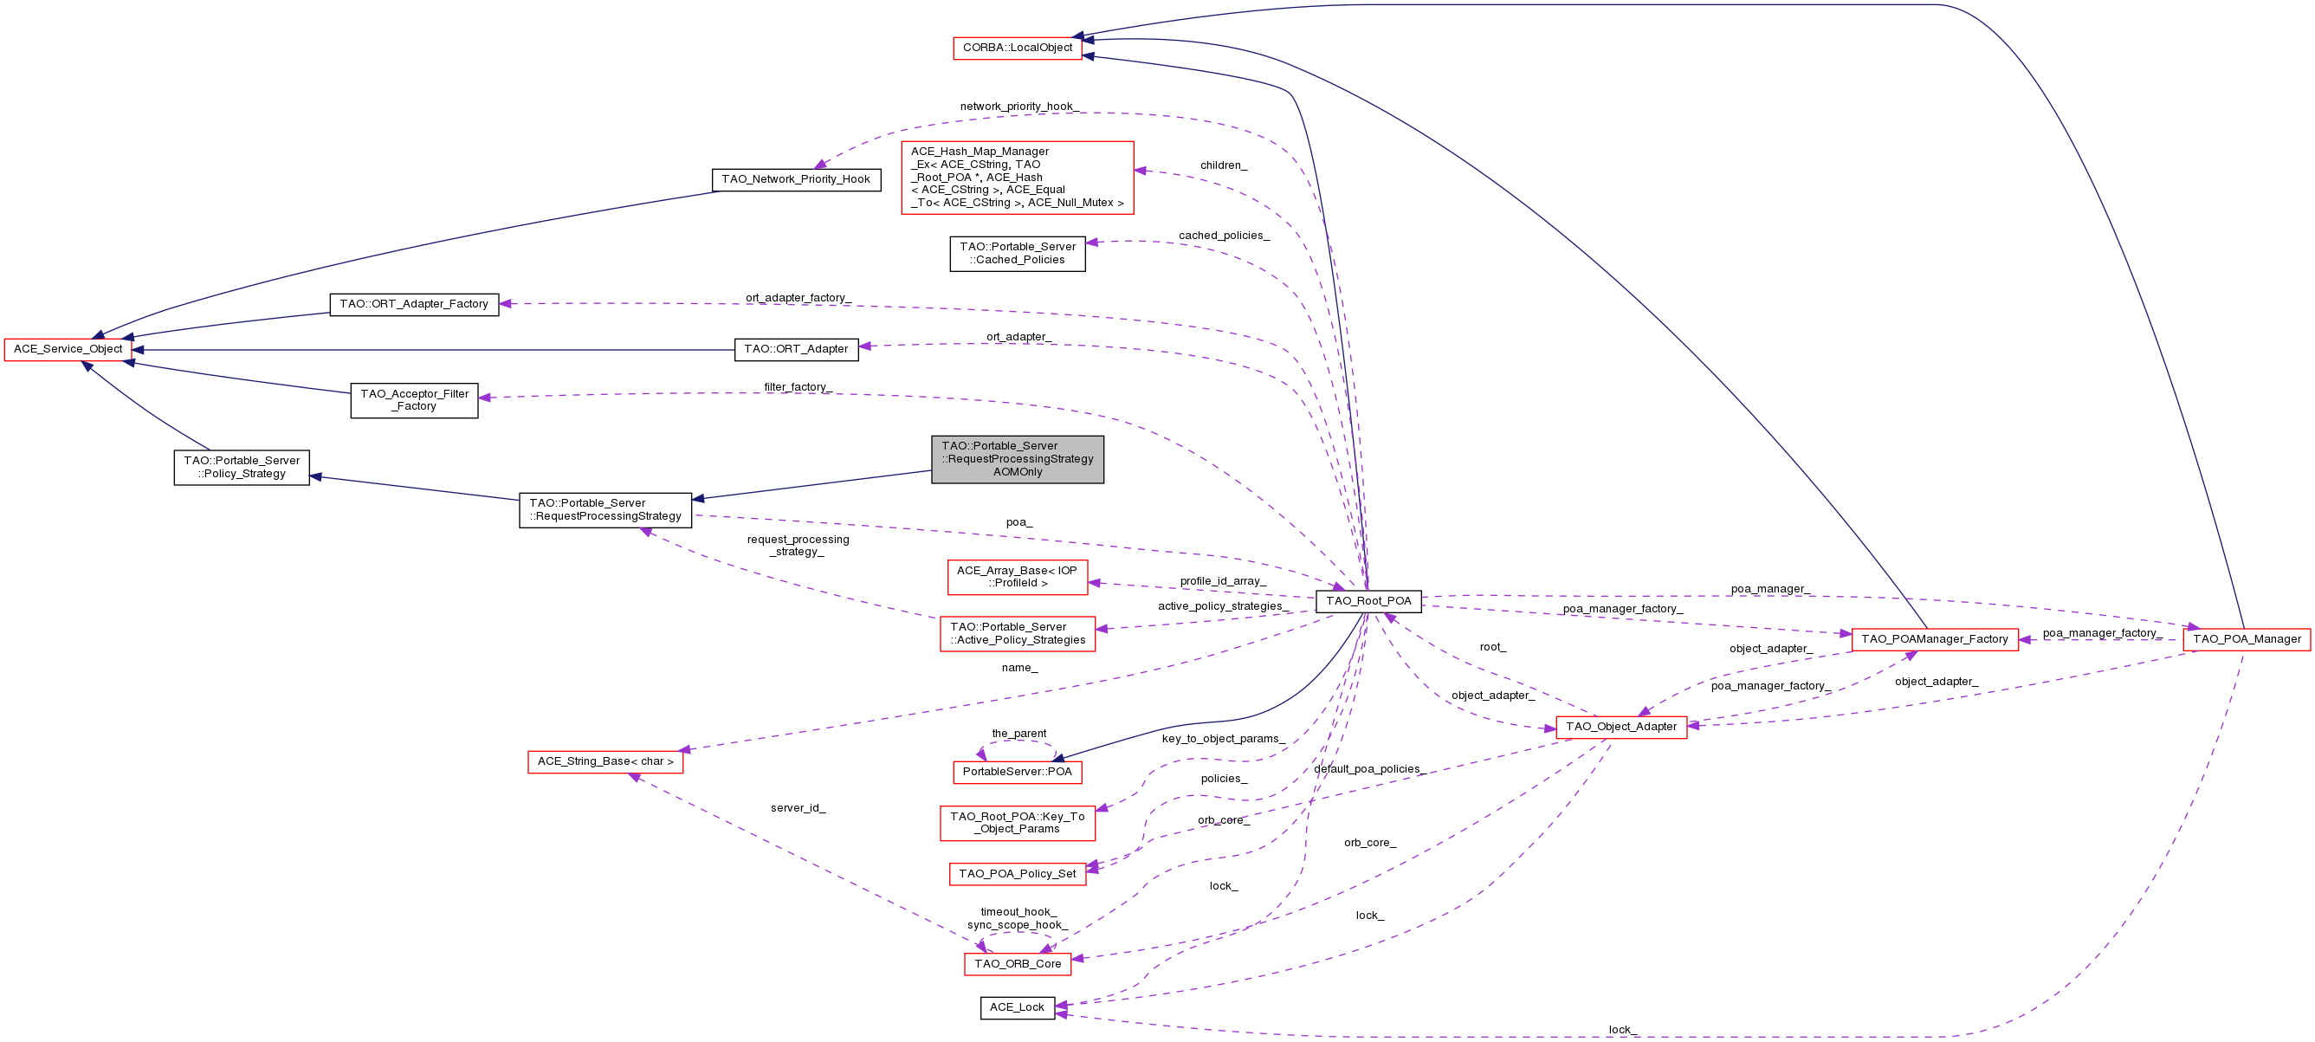Click the CORBA::LocalObject class node
Screen dimensions: 2315x1042
pos(1017,48)
